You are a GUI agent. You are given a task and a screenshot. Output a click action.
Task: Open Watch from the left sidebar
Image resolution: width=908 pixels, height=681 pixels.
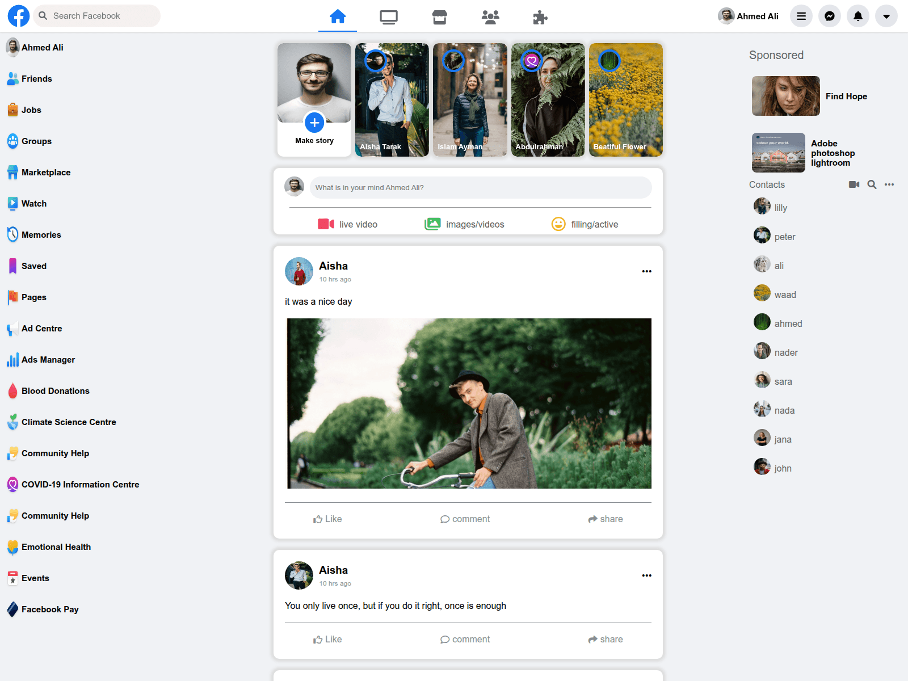pos(34,203)
